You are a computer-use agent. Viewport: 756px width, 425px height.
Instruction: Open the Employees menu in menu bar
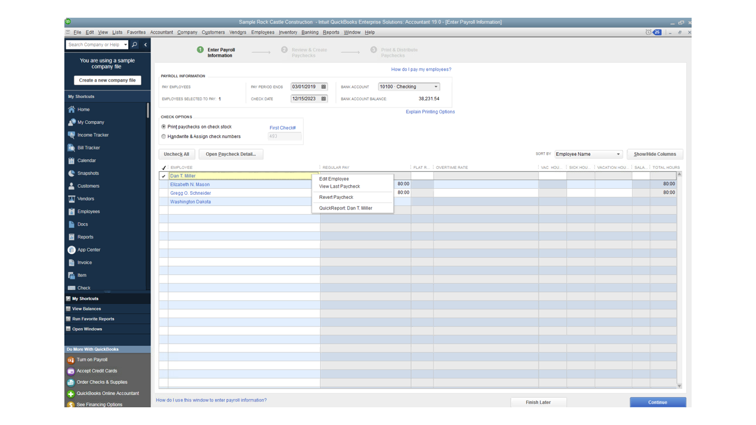(262, 32)
